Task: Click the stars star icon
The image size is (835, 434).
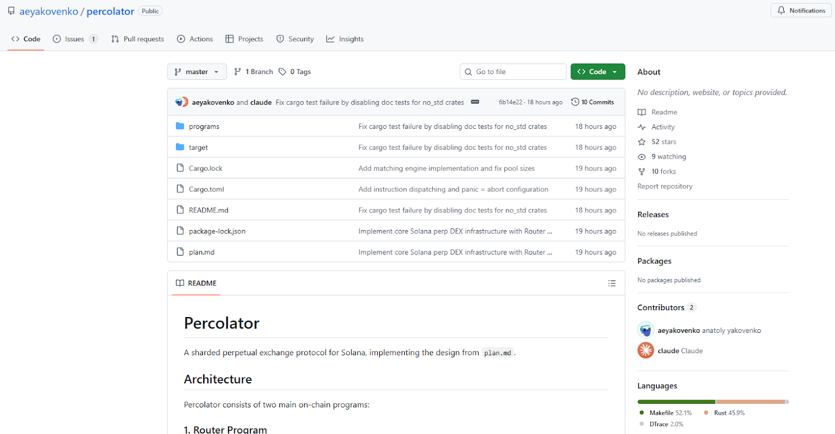Action: click(x=642, y=142)
